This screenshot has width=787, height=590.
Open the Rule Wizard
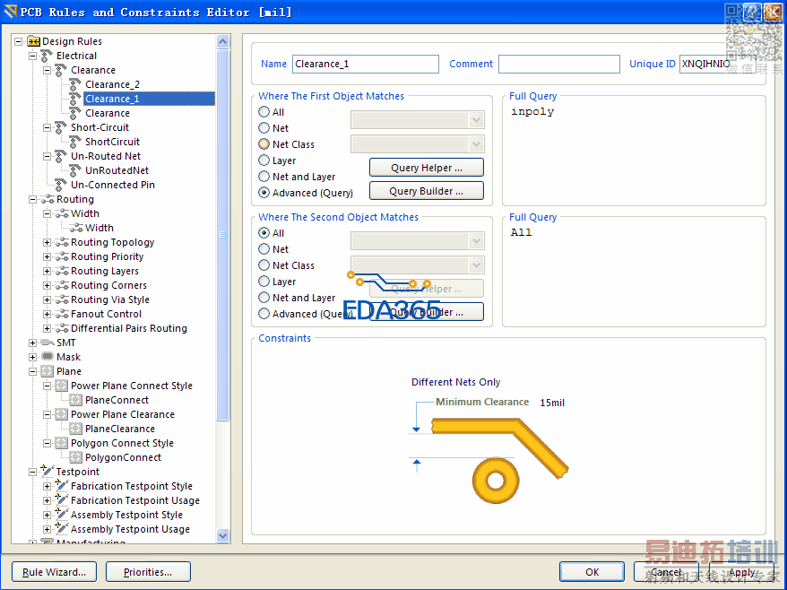click(54, 572)
